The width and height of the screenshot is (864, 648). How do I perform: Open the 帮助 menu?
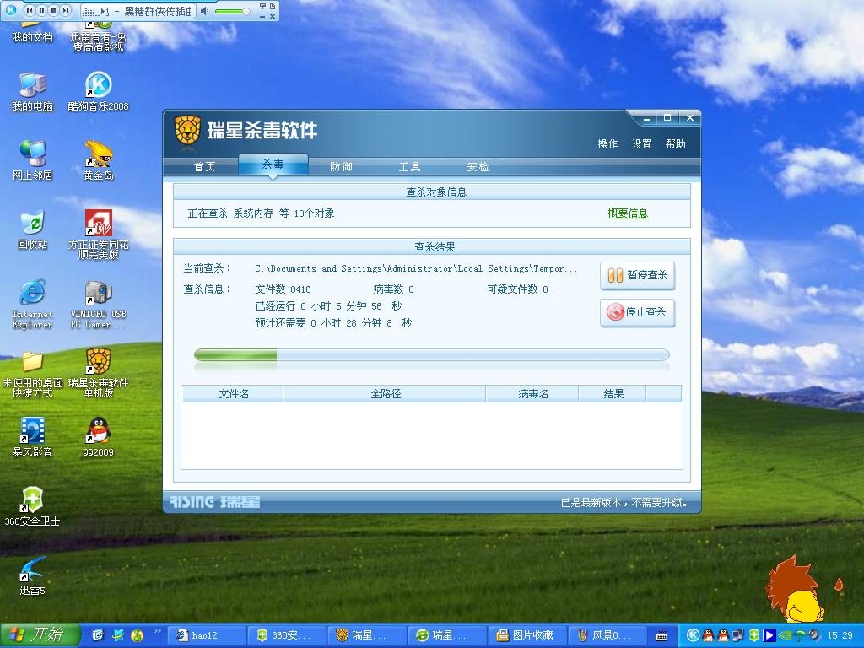(676, 143)
